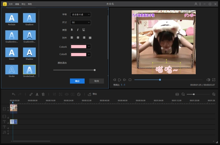The height and width of the screenshot is (145, 220).
Task: Open the 编辑 menu
Action: click(x=17, y=4)
